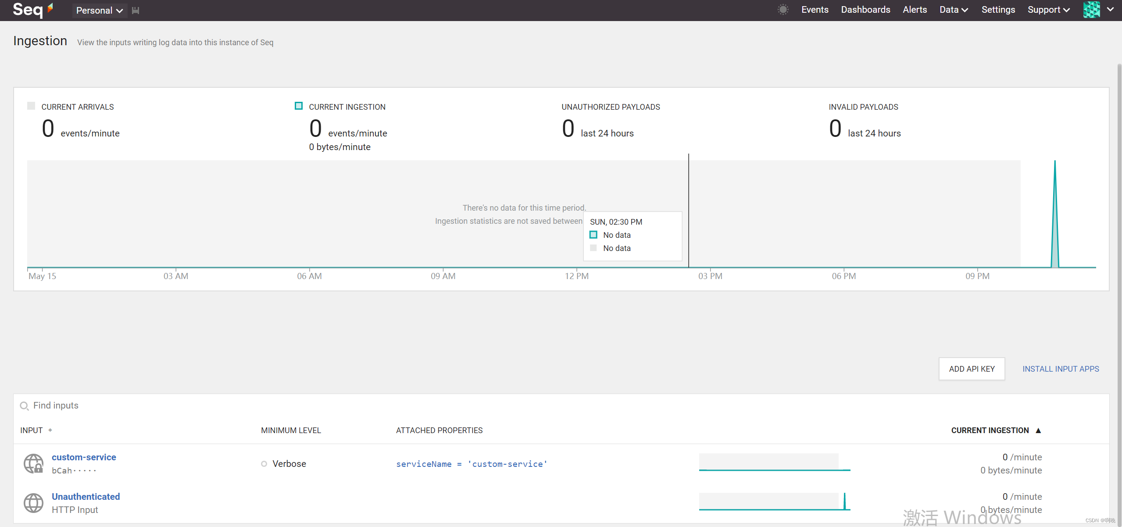Click the 'bCah·····' key token text
Viewport: 1122px width, 527px height.
[74, 470]
